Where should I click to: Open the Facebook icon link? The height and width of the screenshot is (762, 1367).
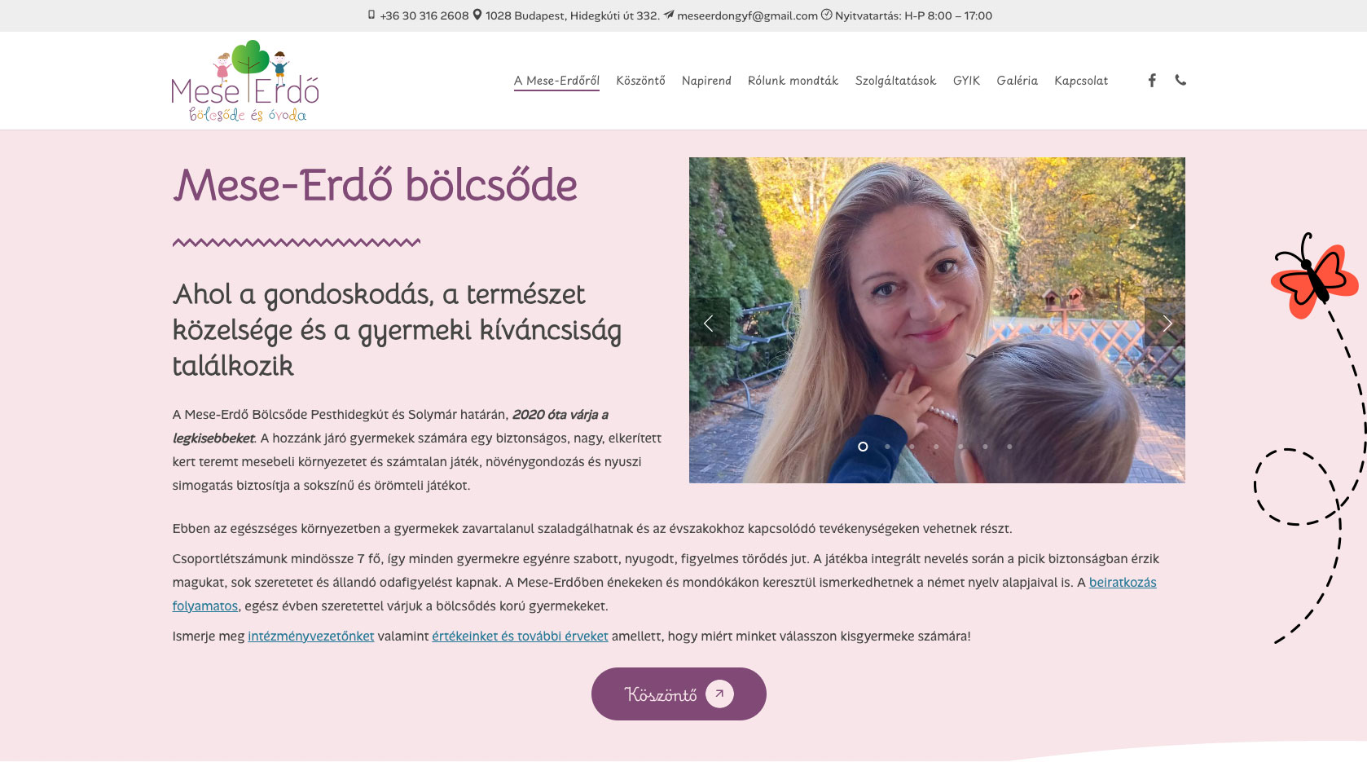click(1152, 80)
